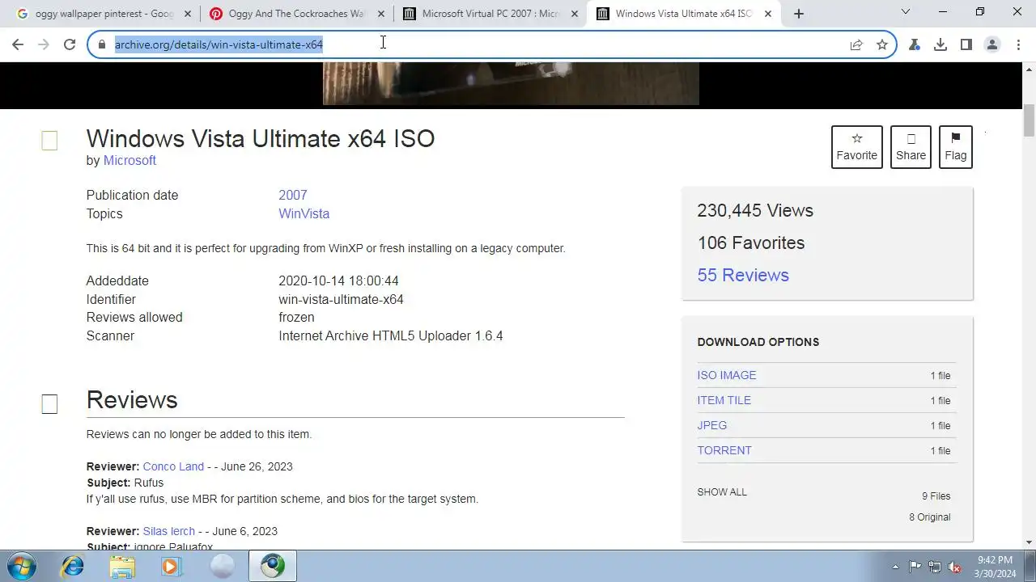The image size is (1036, 582).
Task: Click the page vertical scrollbar thumb
Action: click(x=1030, y=120)
